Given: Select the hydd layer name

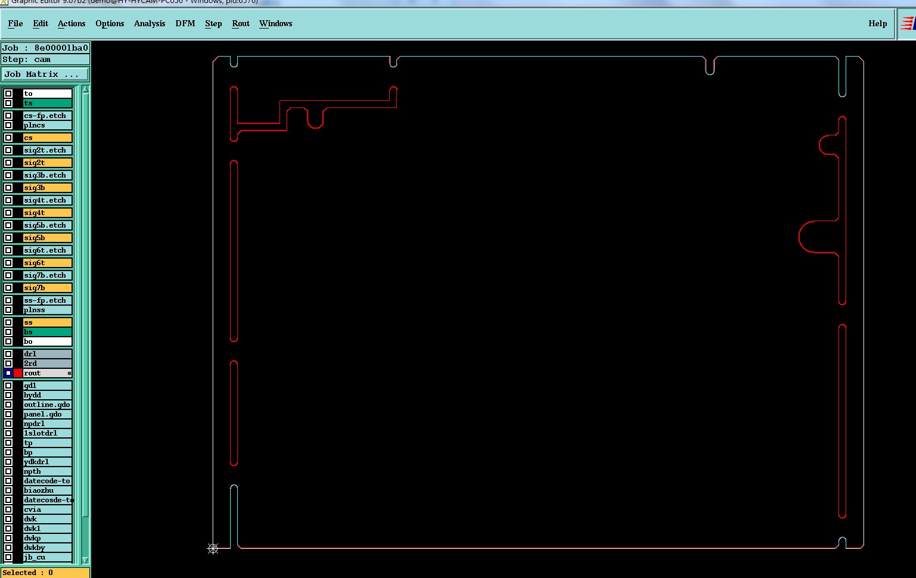Looking at the screenshot, I should pos(48,395).
